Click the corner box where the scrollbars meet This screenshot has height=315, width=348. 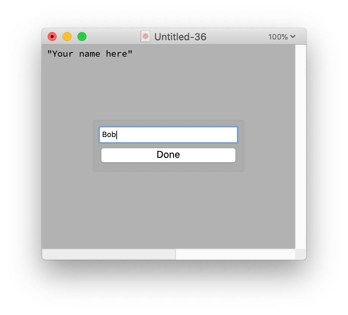301,254
